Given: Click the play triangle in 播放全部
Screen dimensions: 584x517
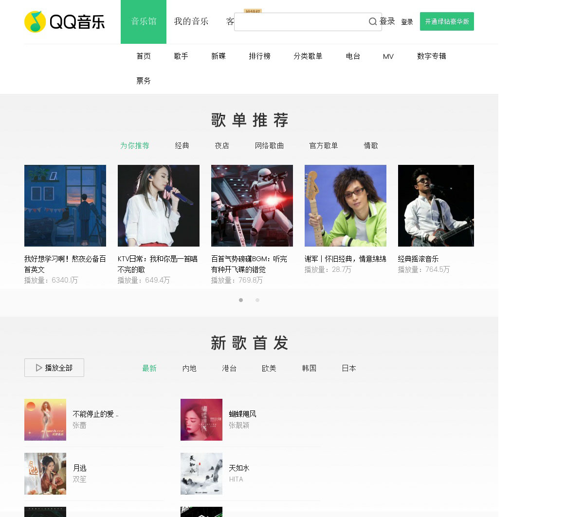Looking at the screenshot, I should [39, 368].
